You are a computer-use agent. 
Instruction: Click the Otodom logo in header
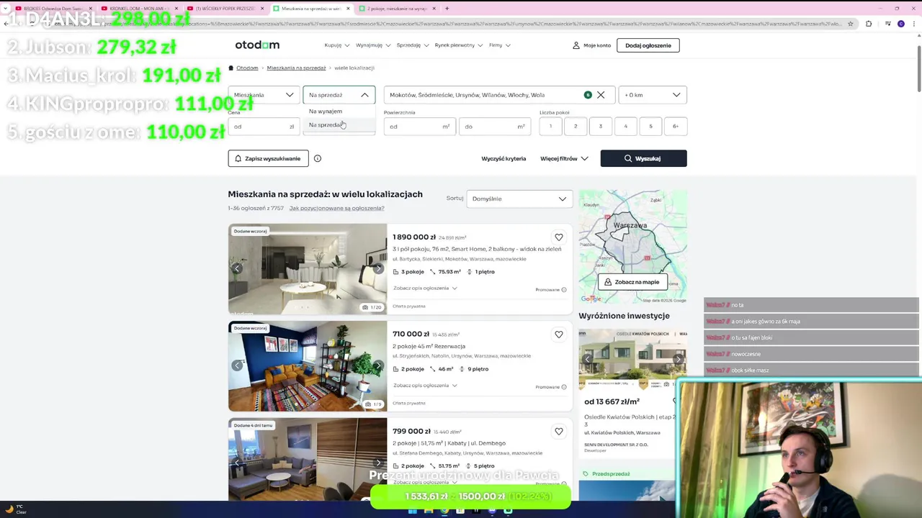(x=257, y=45)
